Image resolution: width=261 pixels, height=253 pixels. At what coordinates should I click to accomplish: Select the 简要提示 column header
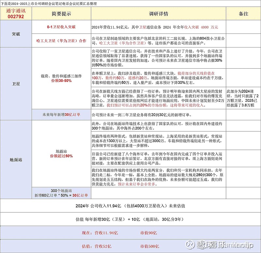pyautogui.click(x=61, y=14)
